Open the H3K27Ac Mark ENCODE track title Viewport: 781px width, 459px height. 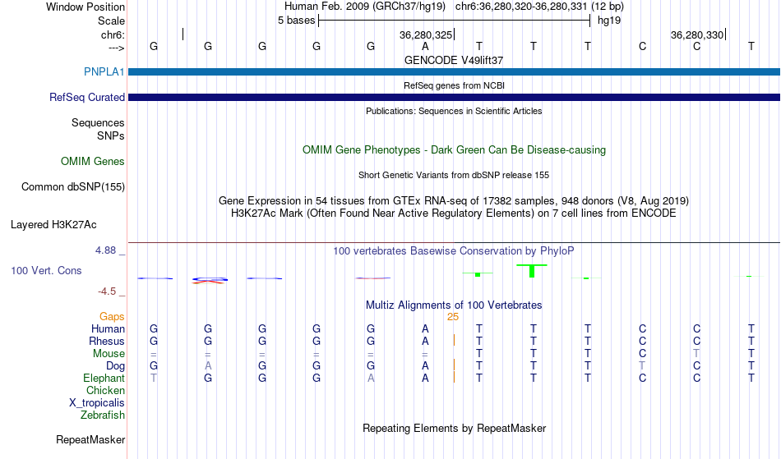tap(454, 213)
